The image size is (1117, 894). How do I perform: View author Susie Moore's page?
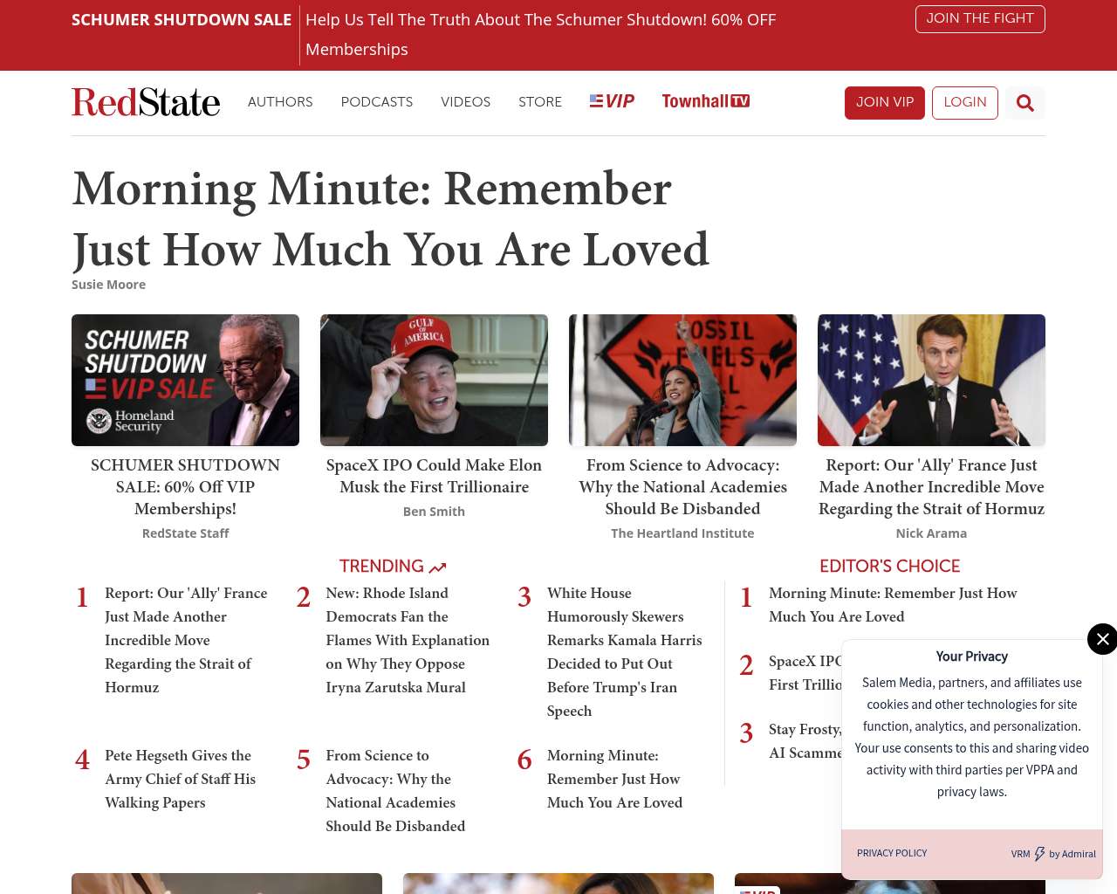[x=108, y=285]
